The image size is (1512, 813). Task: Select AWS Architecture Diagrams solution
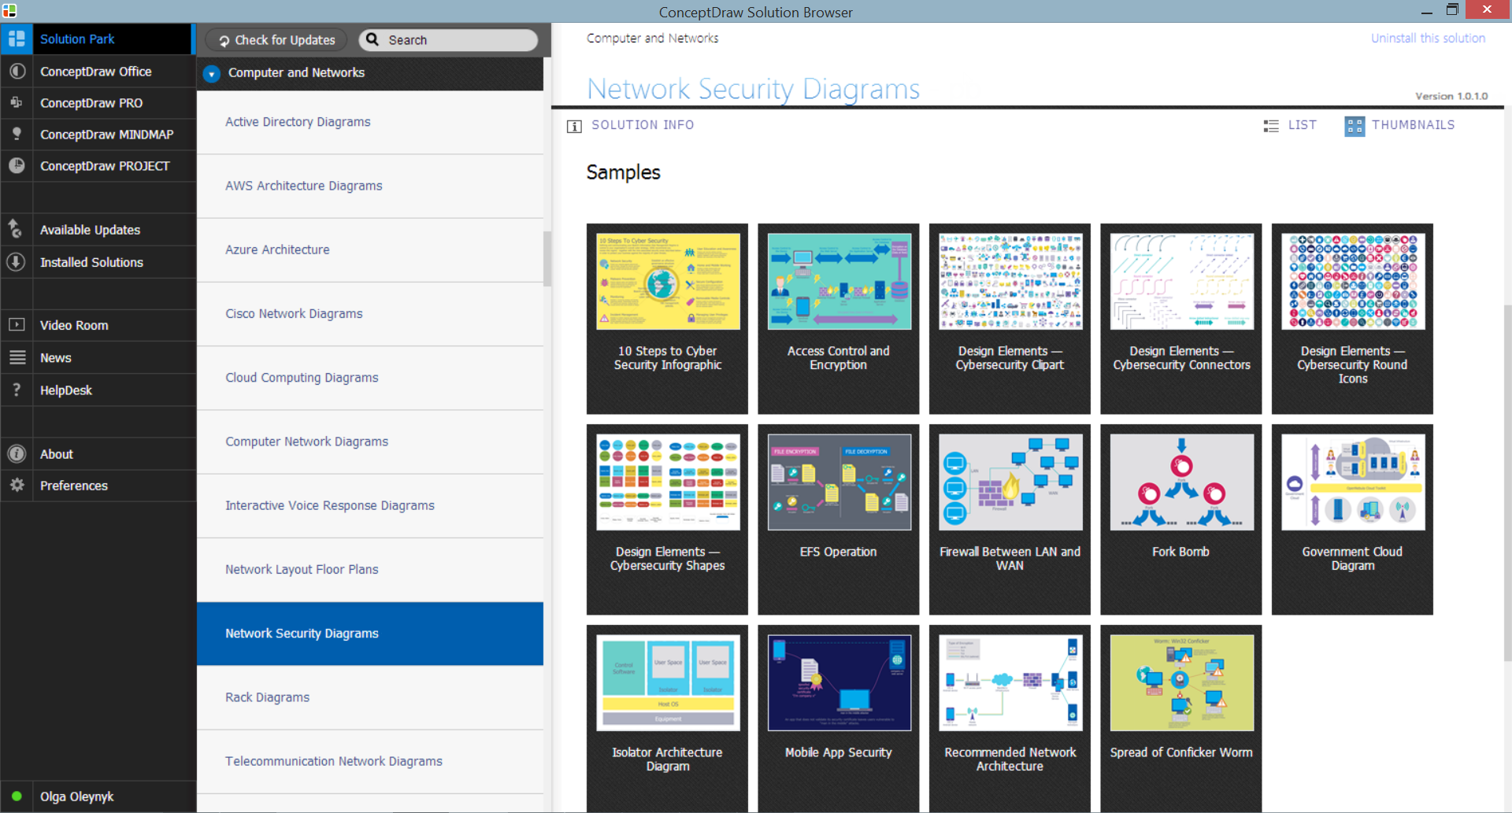point(370,186)
